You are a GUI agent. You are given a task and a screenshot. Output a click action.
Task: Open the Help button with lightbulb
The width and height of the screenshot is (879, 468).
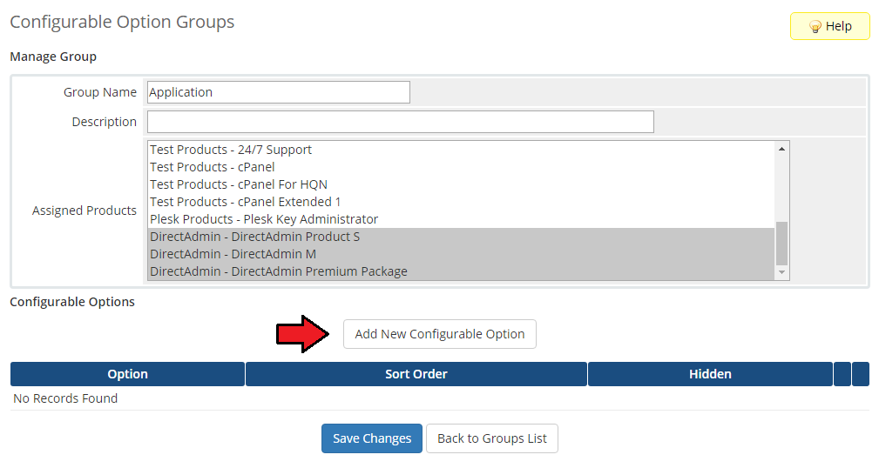(829, 26)
